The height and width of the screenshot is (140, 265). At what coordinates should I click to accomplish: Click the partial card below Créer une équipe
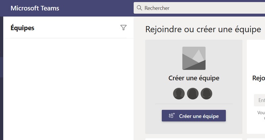pyautogui.click(x=194, y=139)
